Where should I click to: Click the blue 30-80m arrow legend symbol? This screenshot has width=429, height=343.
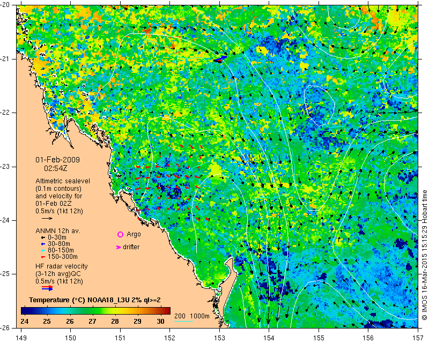43,244
